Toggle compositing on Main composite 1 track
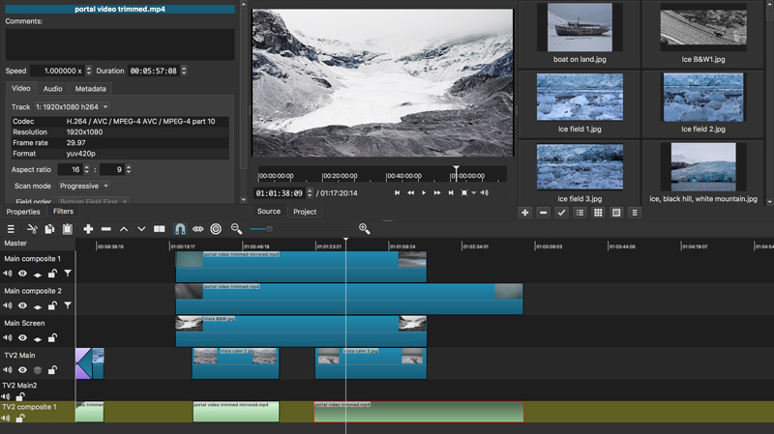Image resolution: width=774 pixels, height=434 pixels. coord(38,274)
